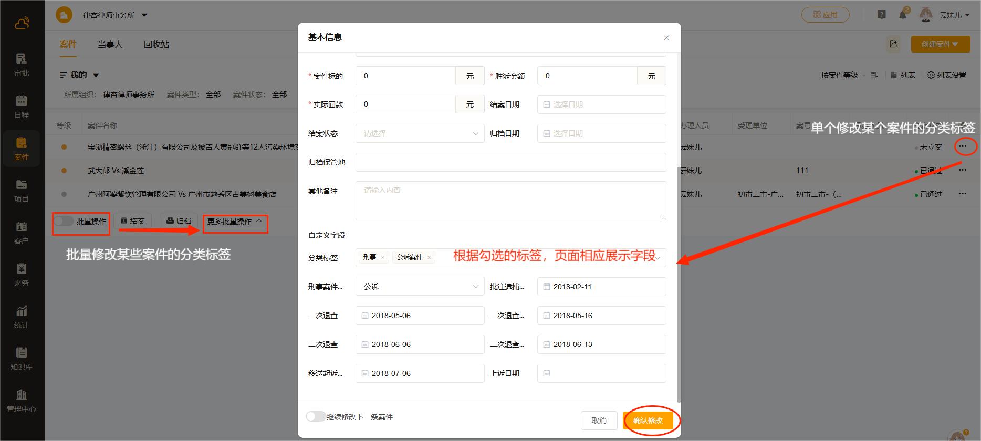Click the notification bell icon
Viewport: 981px width, 441px height.
[903, 15]
